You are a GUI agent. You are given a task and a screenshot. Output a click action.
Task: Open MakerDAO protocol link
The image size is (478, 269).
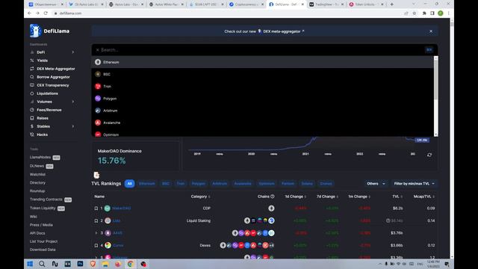(121, 208)
